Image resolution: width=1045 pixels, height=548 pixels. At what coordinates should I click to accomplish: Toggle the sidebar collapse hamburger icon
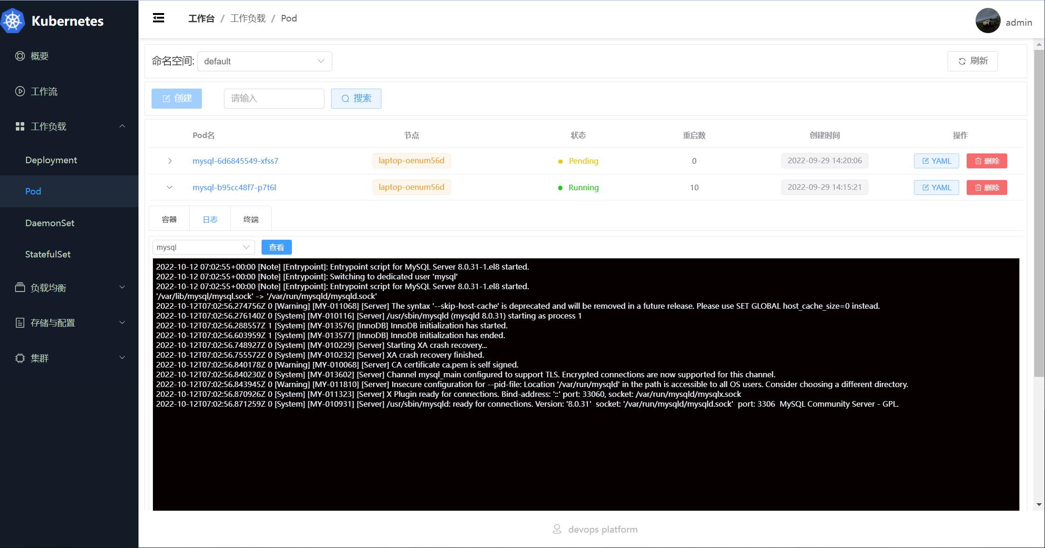pyautogui.click(x=159, y=18)
